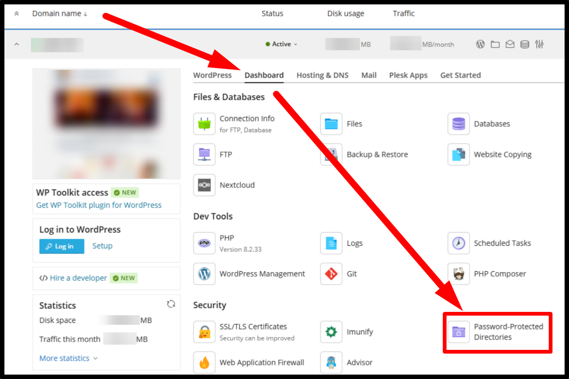Open the Nextcloud icon
Image resolution: width=569 pixels, height=379 pixels.
[x=204, y=185]
